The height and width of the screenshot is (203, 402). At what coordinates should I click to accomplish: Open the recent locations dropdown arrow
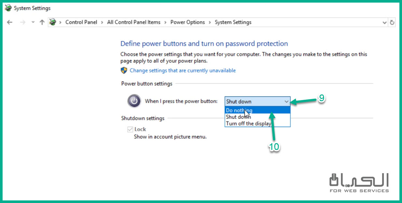(33, 22)
